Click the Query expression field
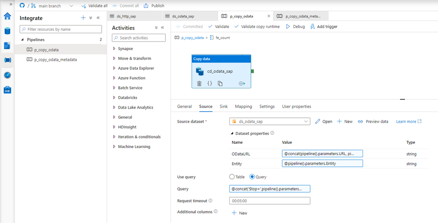This screenshot has width=438, height=223. 270,189
